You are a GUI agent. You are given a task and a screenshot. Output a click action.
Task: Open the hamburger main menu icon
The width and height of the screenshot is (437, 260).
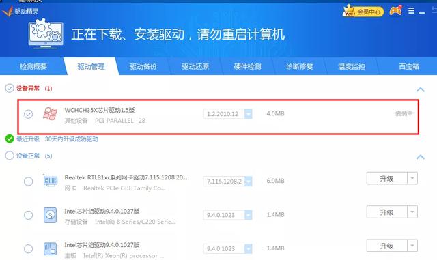click(411, 11)
